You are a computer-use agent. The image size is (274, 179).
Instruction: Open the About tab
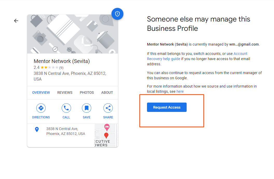click(107, 92)
